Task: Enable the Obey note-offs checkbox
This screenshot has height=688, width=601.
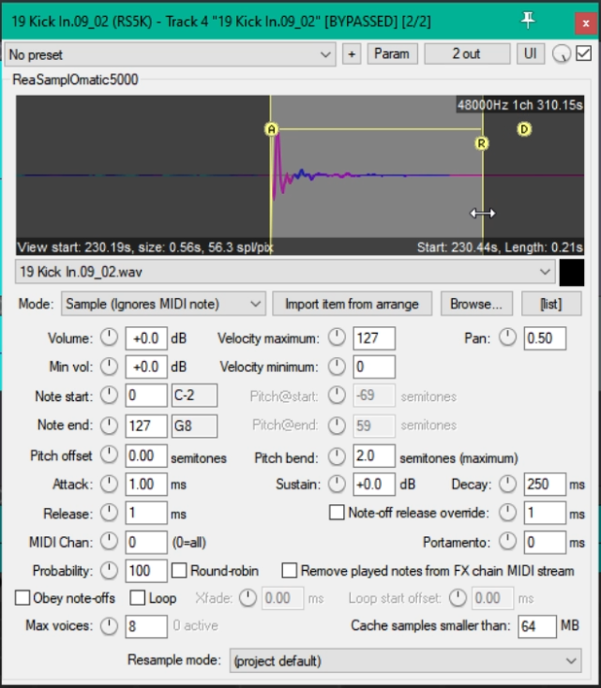Action: click(23, 598)
